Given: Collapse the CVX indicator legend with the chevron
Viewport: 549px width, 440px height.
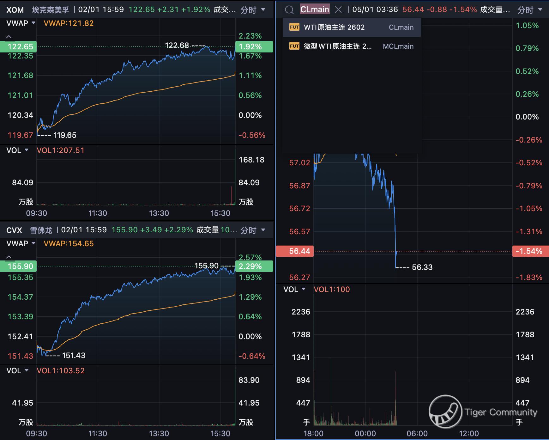Looking at the screenshot, I should [9, 257].
